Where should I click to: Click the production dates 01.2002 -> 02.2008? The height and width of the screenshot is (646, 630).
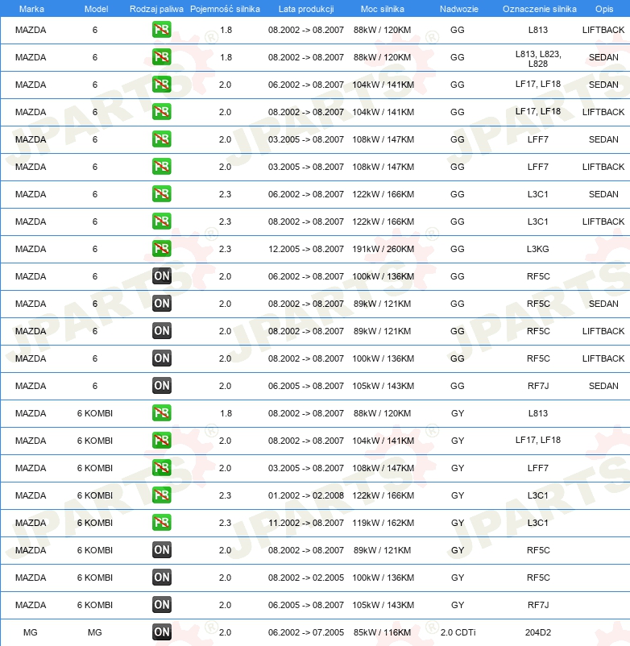pyautogui.click(x=306, y=495)
